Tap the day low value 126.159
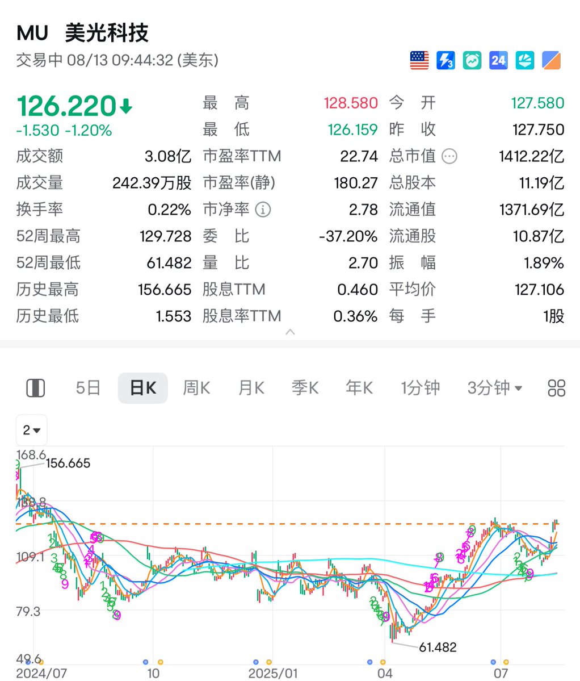580x681 pixels. coord(352,129)
